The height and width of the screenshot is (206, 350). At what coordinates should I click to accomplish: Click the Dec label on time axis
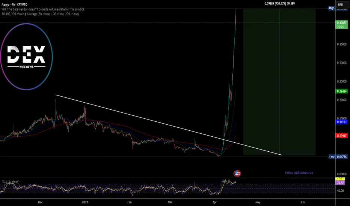coord(40,202)
